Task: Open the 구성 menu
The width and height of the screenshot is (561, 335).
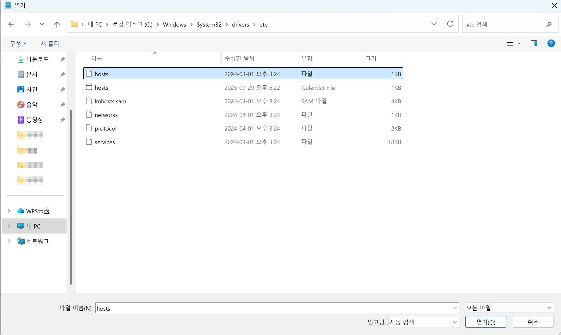Action: point(18,44)
